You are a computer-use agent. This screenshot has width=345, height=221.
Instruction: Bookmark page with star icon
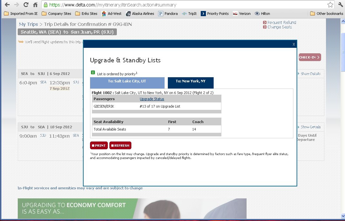tap(330, 5)
